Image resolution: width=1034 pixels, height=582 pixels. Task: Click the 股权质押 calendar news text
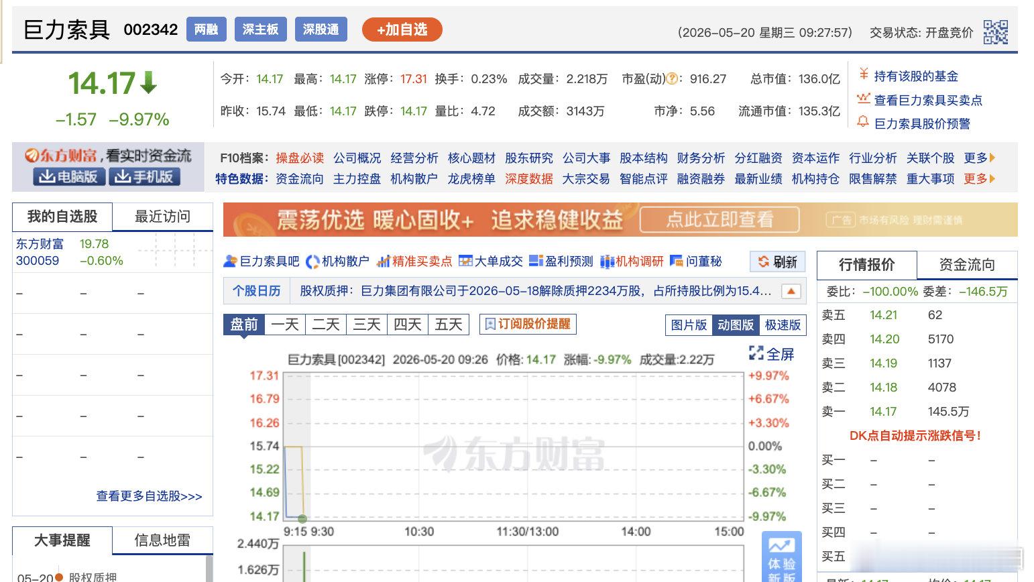[x=535, y=291]
